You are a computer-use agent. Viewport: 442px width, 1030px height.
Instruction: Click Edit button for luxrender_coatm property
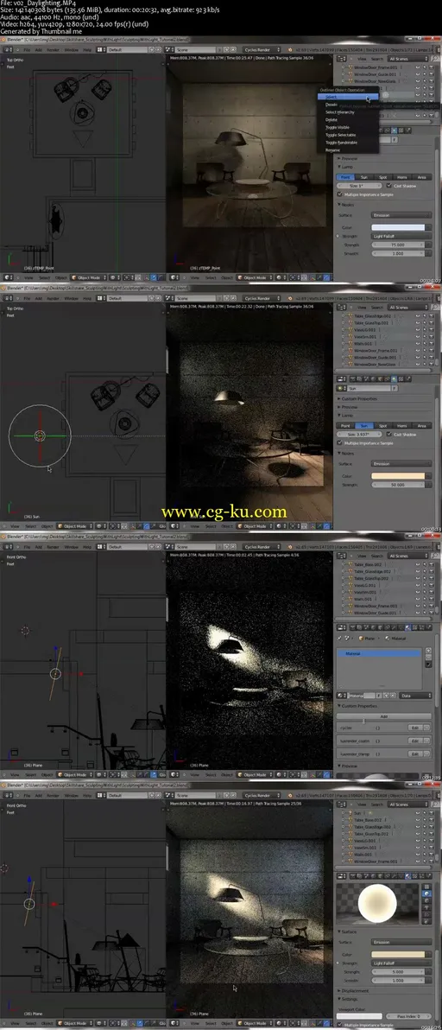(414, 741)
